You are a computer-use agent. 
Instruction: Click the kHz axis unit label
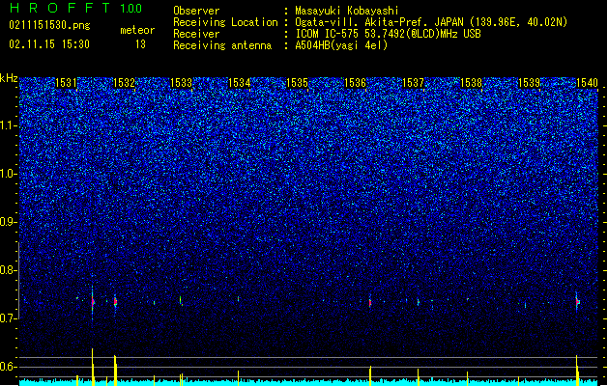pos(9,78)
